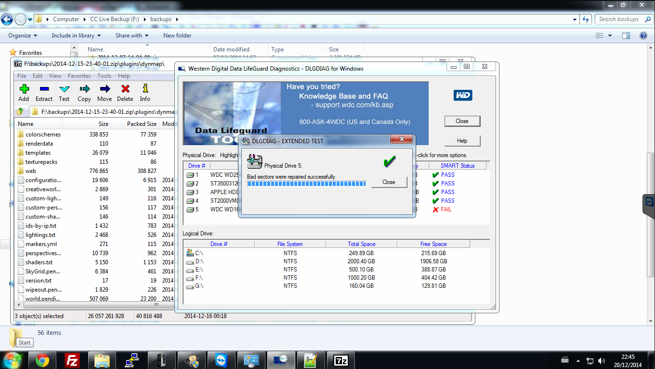The image size is (655, 369).
Task: Open Include in library dropdown
Action: 76,36
